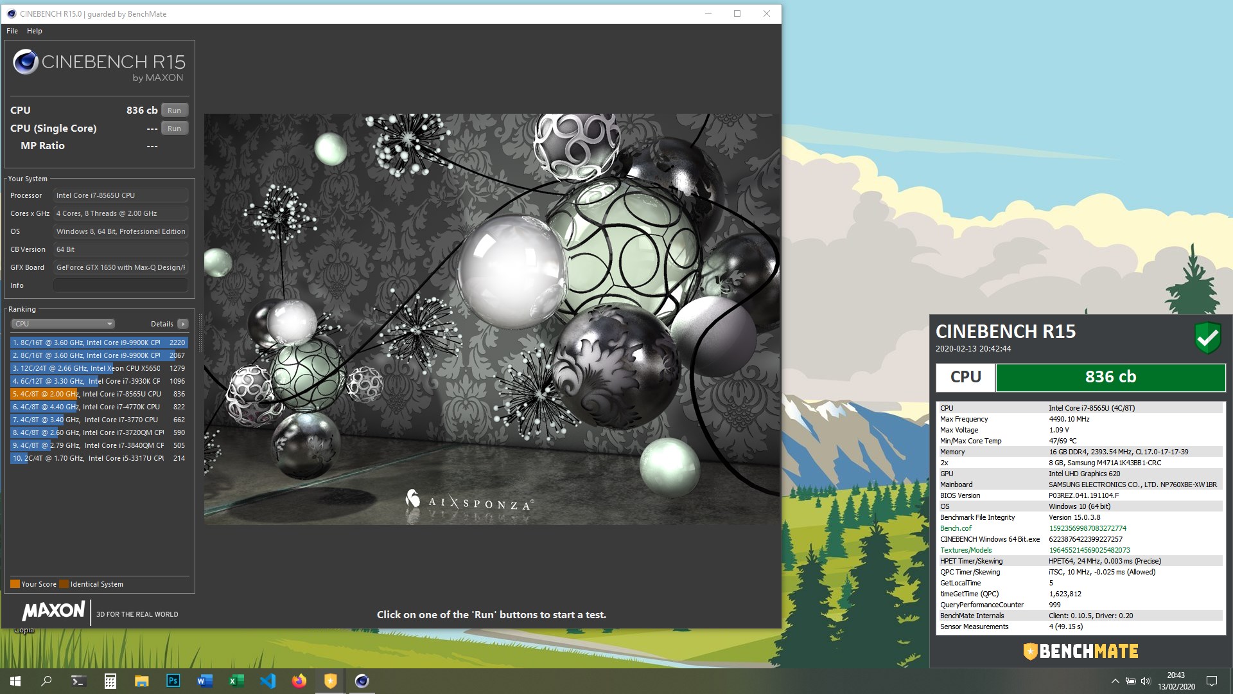Click the panel splitter handle beside ranking
Viewport: 1233px width, 694px height.
[x=200, y=332]
